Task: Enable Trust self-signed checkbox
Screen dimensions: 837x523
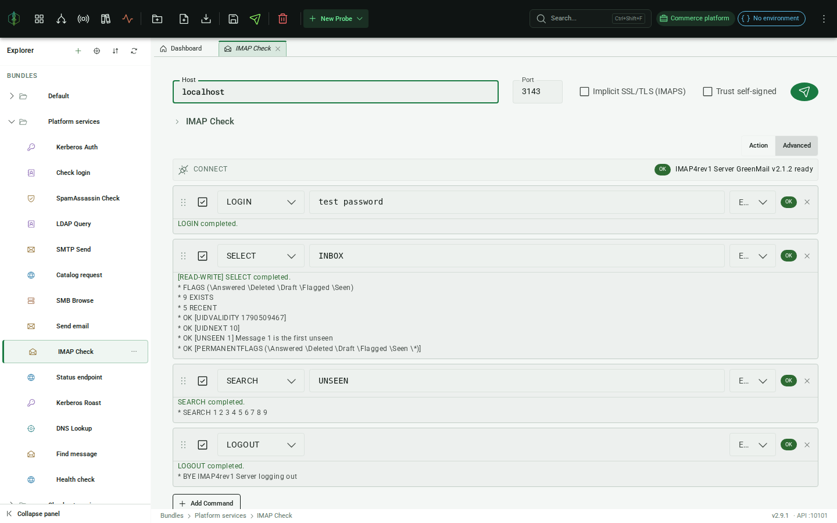Action: coord(707,92)
